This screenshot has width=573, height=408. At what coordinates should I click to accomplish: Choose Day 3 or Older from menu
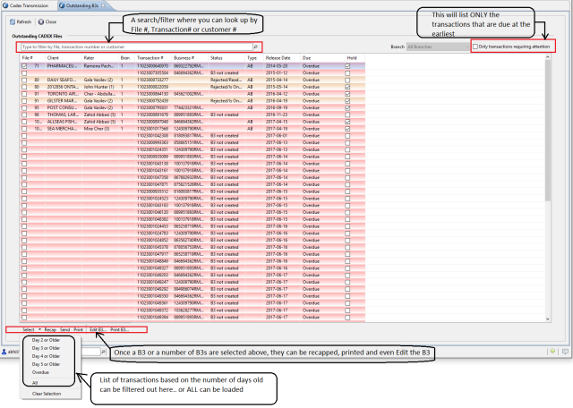point(46,348)
